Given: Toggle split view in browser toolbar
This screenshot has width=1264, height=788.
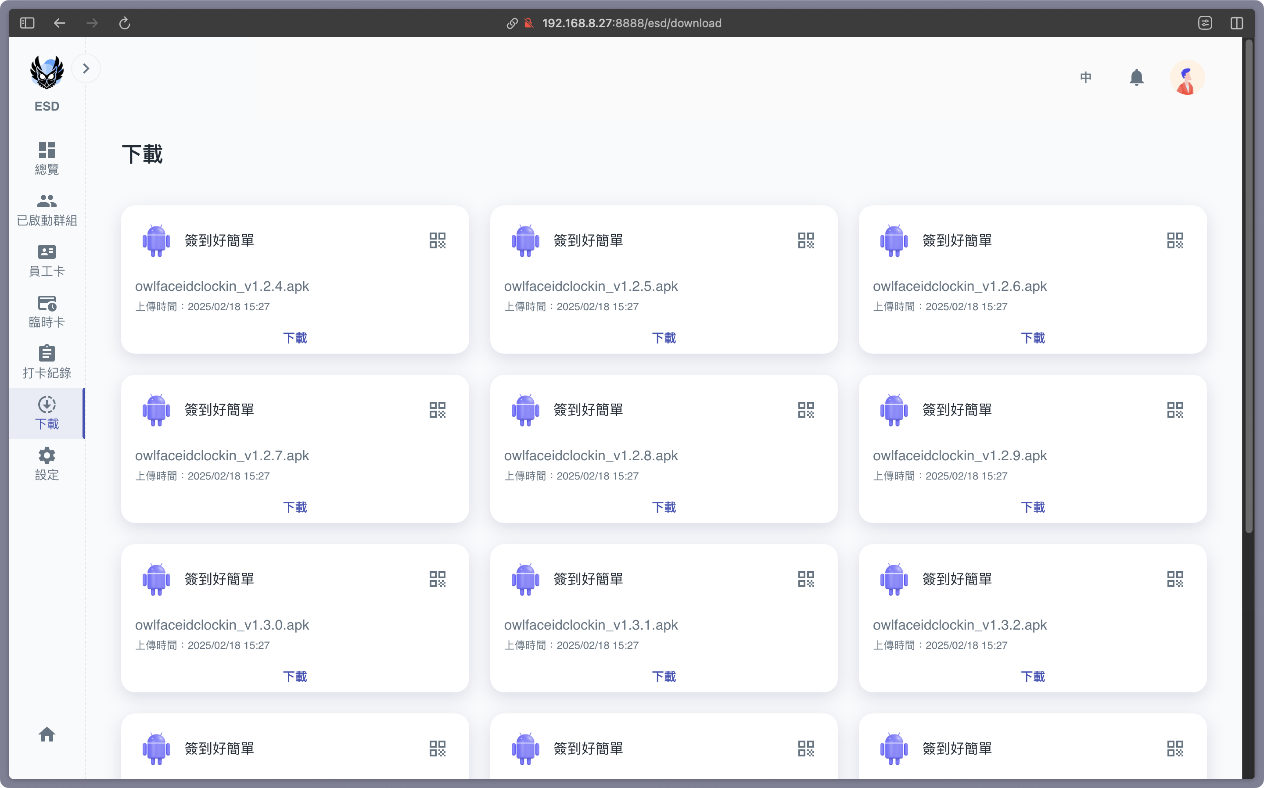Looking at the screenshot, I should pyautogui.click(x=1236, y=23).
